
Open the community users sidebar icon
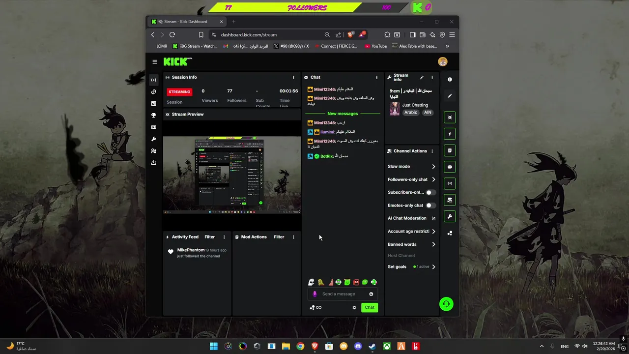click(154, 151)
